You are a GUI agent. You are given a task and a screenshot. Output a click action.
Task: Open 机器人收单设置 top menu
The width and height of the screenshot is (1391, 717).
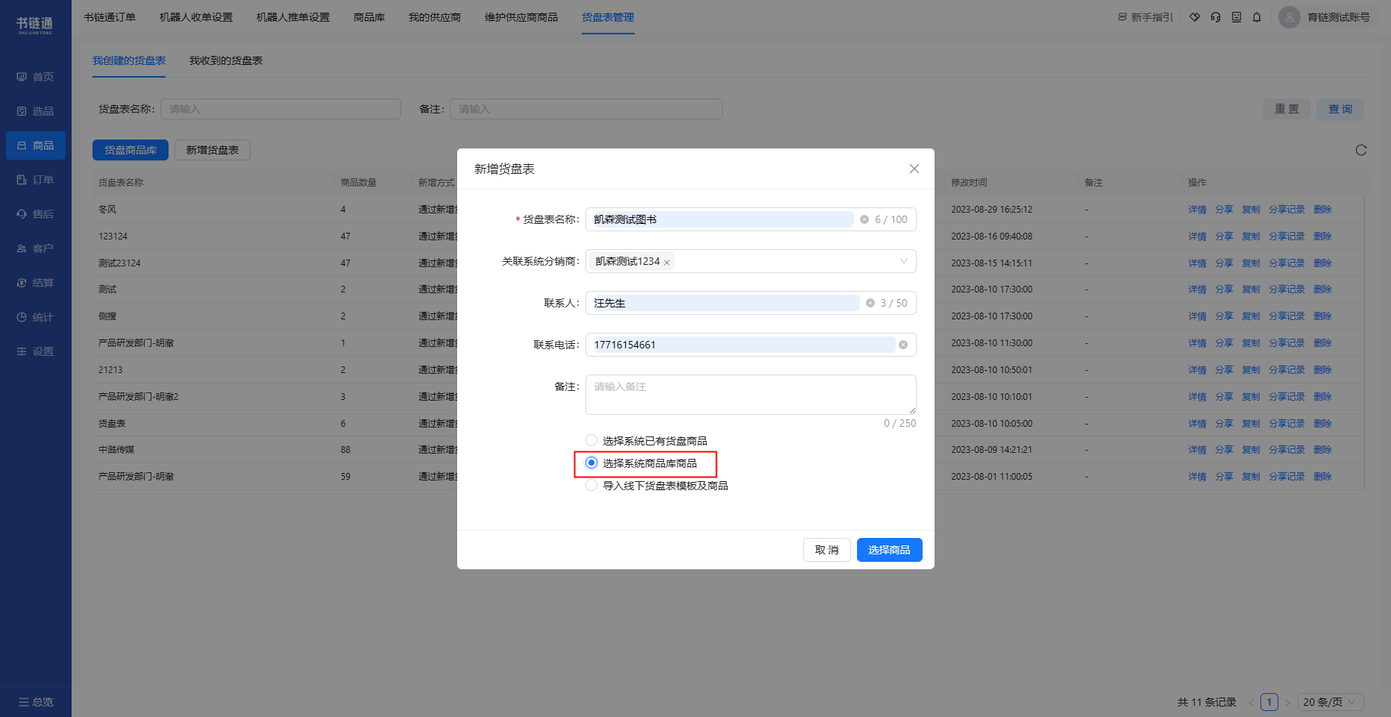pos(196,17)
